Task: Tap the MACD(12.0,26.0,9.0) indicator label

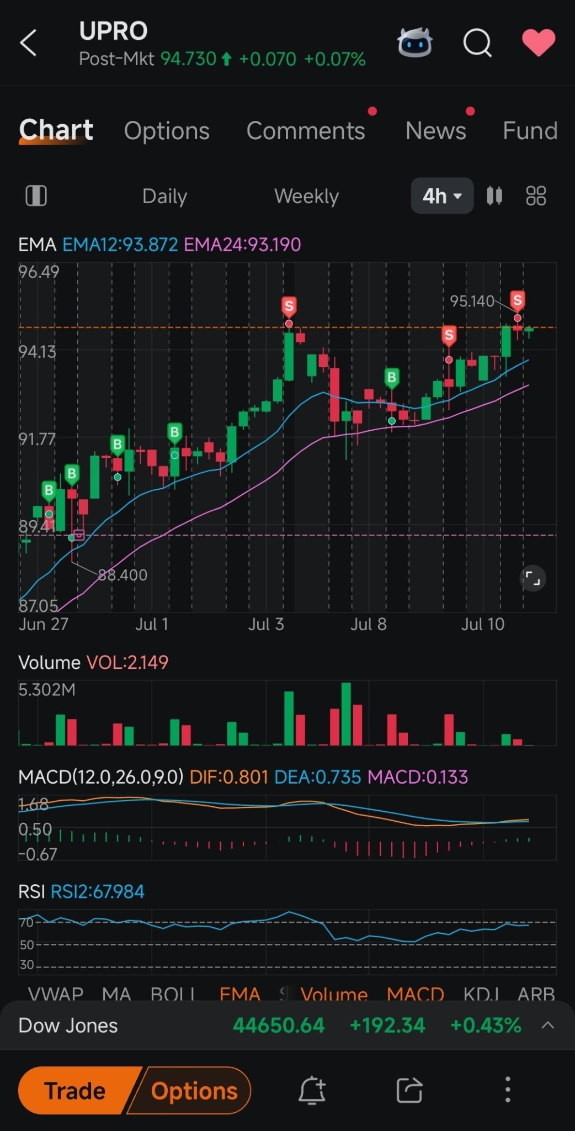Action: coord(100,777)
